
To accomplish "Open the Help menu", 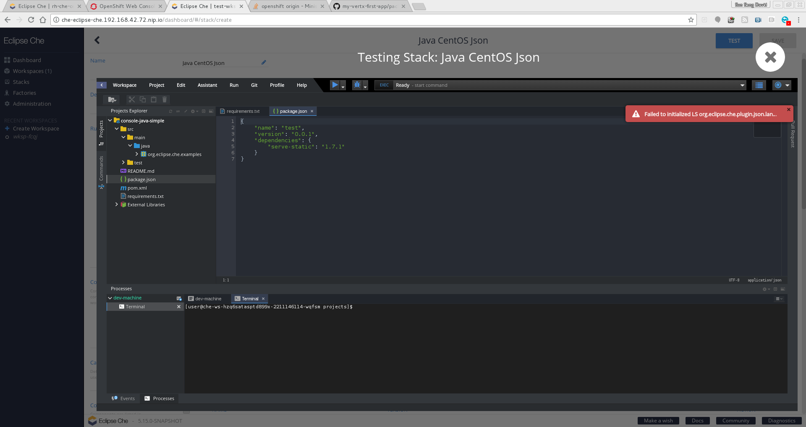I will pos(302,85).
